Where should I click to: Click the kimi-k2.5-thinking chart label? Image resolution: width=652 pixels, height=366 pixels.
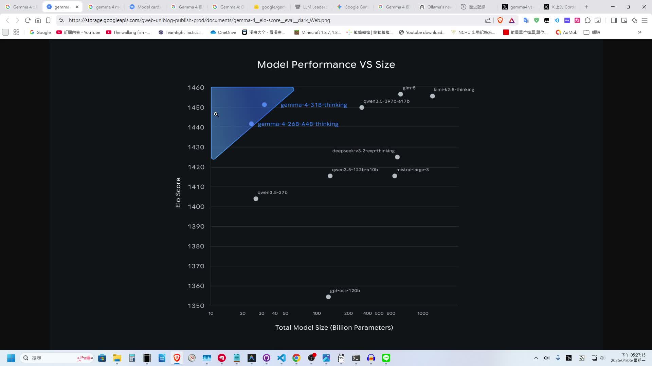pos(454,89)
